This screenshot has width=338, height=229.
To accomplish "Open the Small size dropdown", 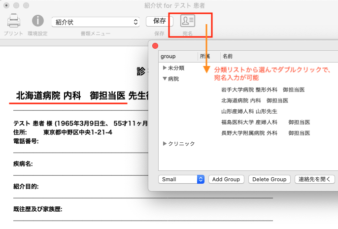I will [x=181, y=180].
